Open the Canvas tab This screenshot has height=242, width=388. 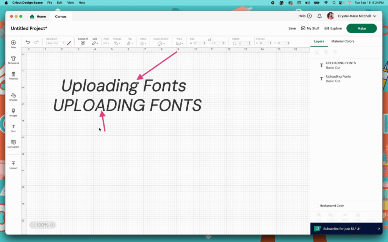coord(61,17)
